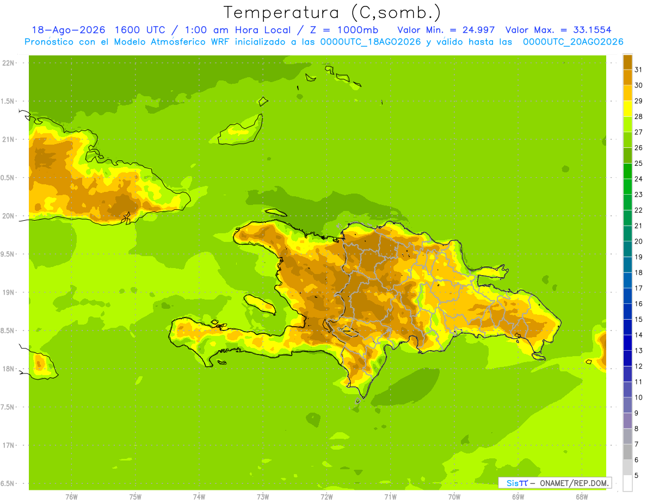Click the "71W" longitude label
The image size is (653, 504).
pos(390,497)
